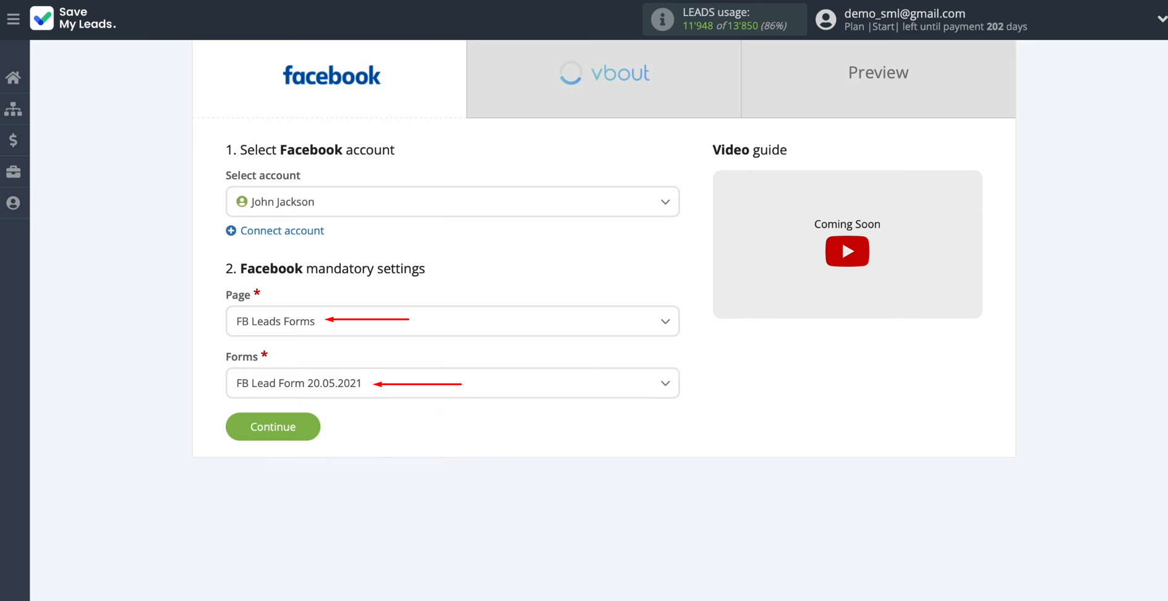
Task: Open the briefcase icon in sidebar
Action: pos(13,172)
